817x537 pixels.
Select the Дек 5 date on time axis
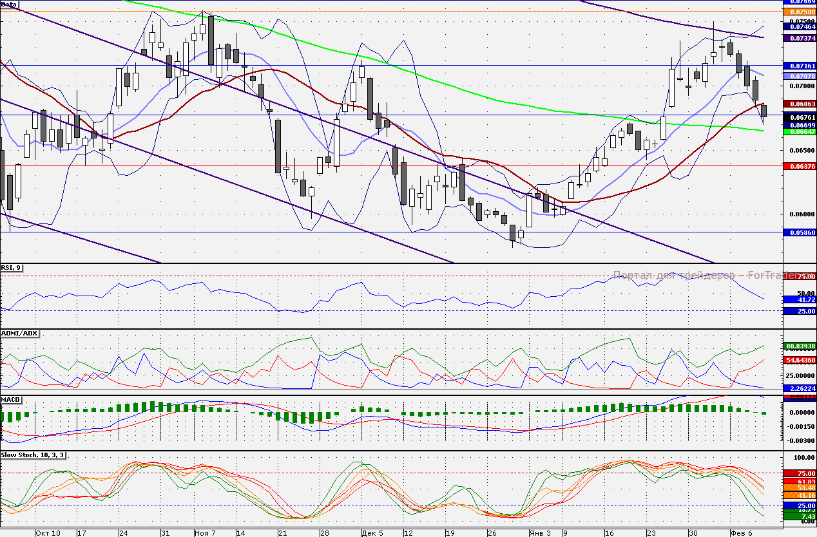point(372,533)
